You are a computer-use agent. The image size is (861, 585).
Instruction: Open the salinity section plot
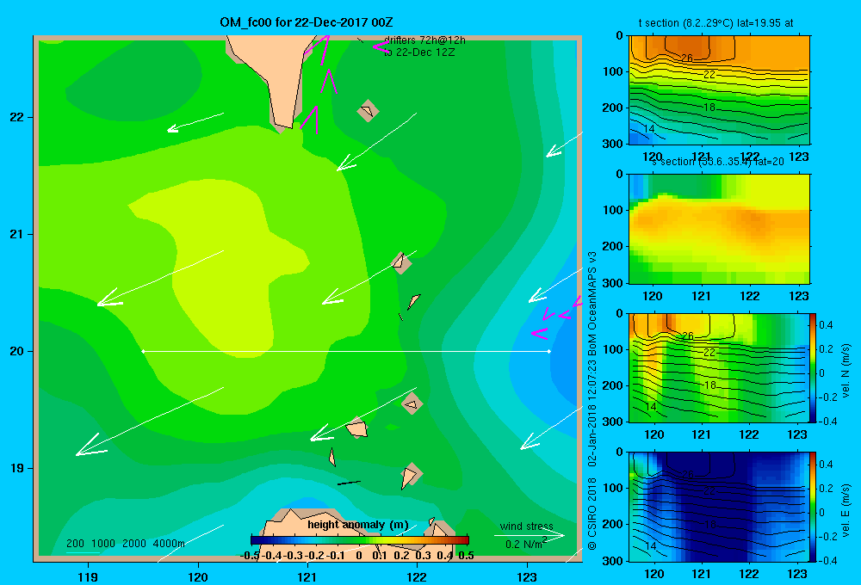click(719, 228)
